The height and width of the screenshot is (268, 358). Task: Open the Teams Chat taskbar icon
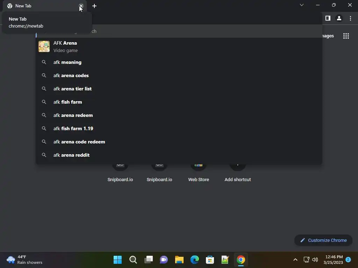click(164, 260)
